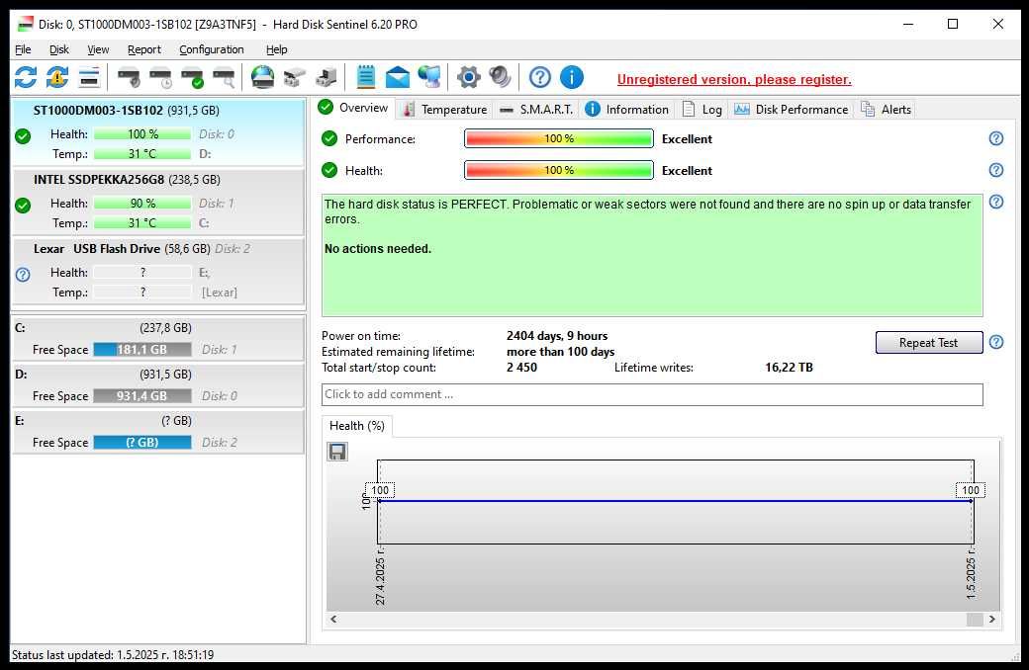Click the overview Health 100 % gradient bar
Screen dimensions: 1029x670
[x=558, y=170]
